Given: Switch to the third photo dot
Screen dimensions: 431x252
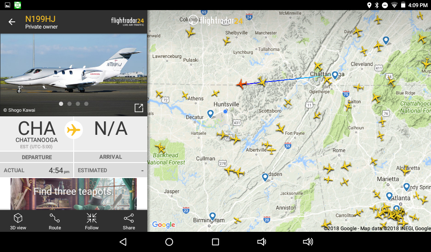Looking at the screenshot, I should [78, 104].
